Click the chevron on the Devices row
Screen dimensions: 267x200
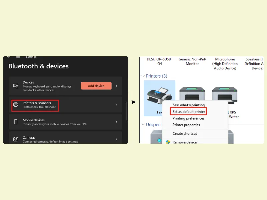[x=116, y=86]
